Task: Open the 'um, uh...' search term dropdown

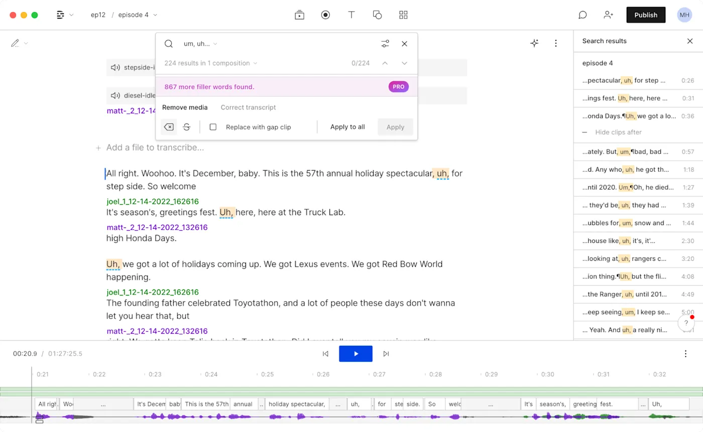Action: tap(200, 44)
